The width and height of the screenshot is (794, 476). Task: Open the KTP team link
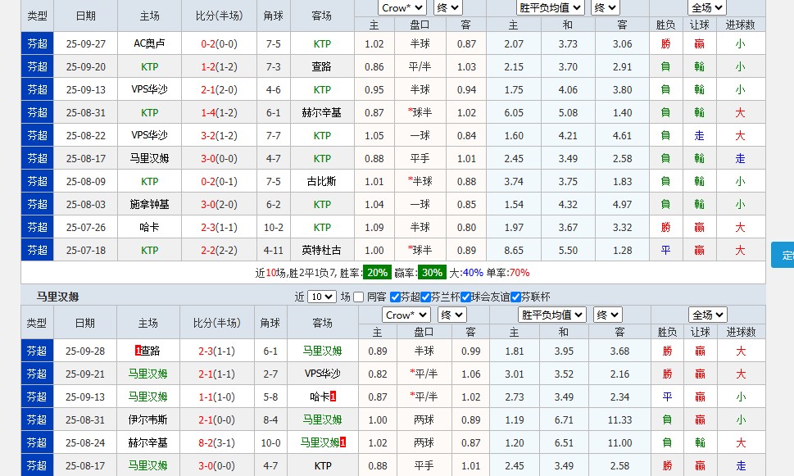point(322,43)
